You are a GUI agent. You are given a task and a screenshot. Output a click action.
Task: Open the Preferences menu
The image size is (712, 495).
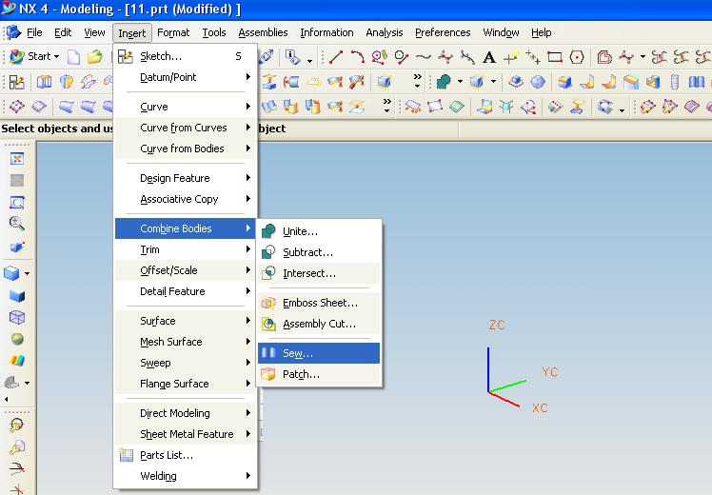coord(443,32)
